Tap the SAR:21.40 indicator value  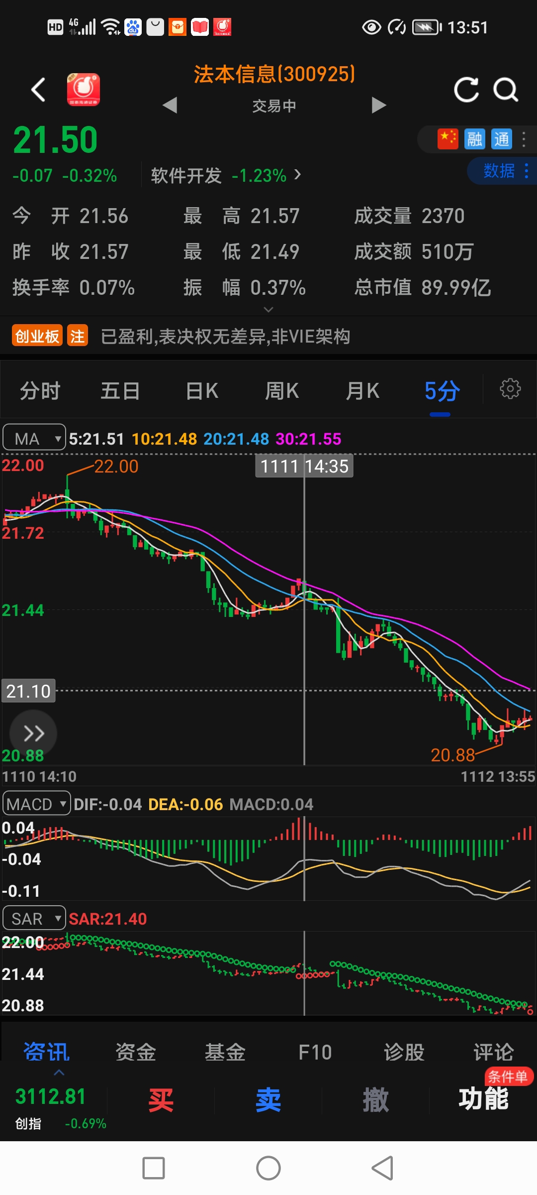click(108, 919)
